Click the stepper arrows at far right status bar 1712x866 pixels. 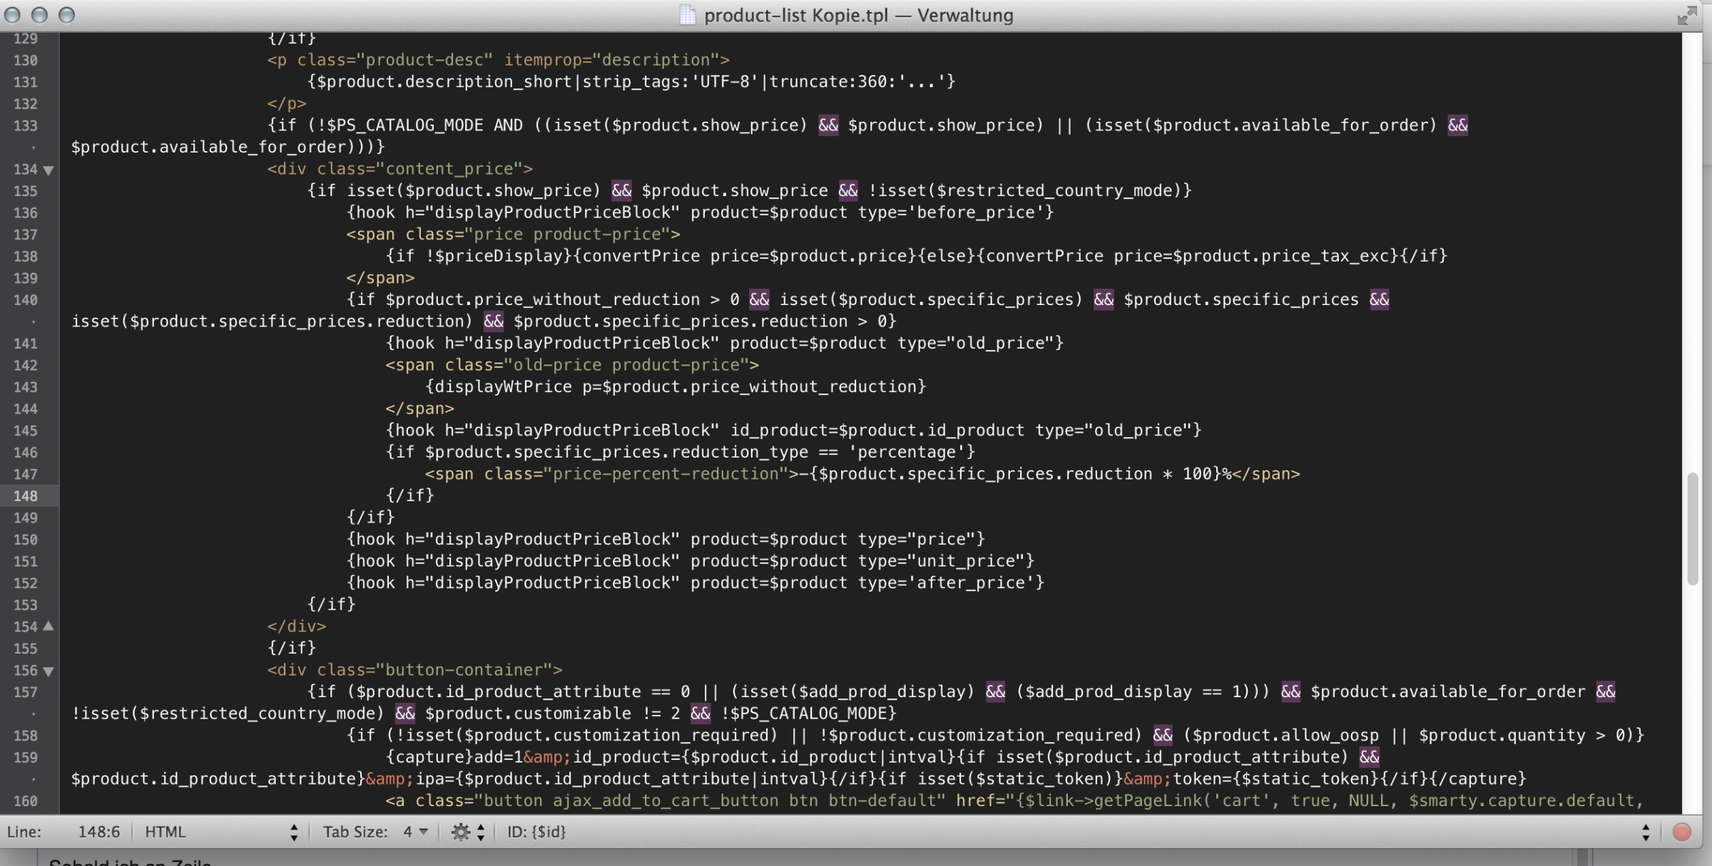(1646, 832)
